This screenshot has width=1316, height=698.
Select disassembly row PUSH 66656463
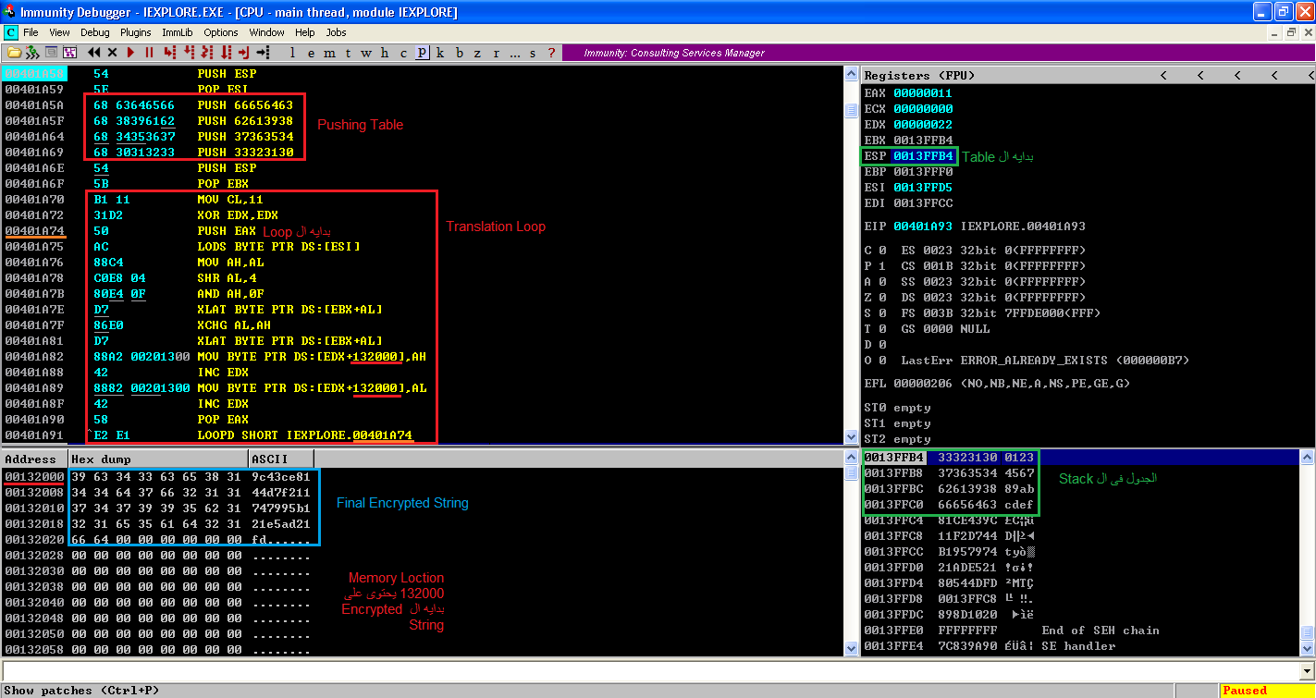coord(422,105)
